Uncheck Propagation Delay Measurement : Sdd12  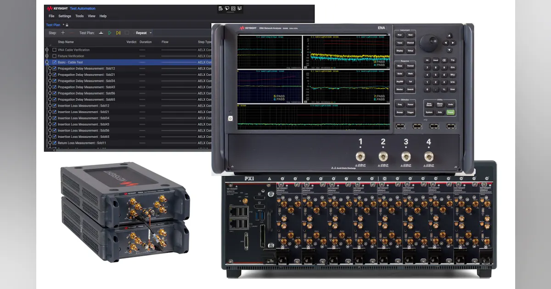(x=55, y=68)
